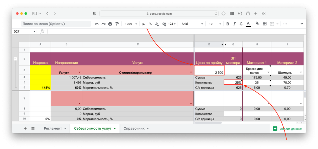Toggle Bold text formatting
The width and height of the screenshot is (318, 149).
tap(228, 24)
